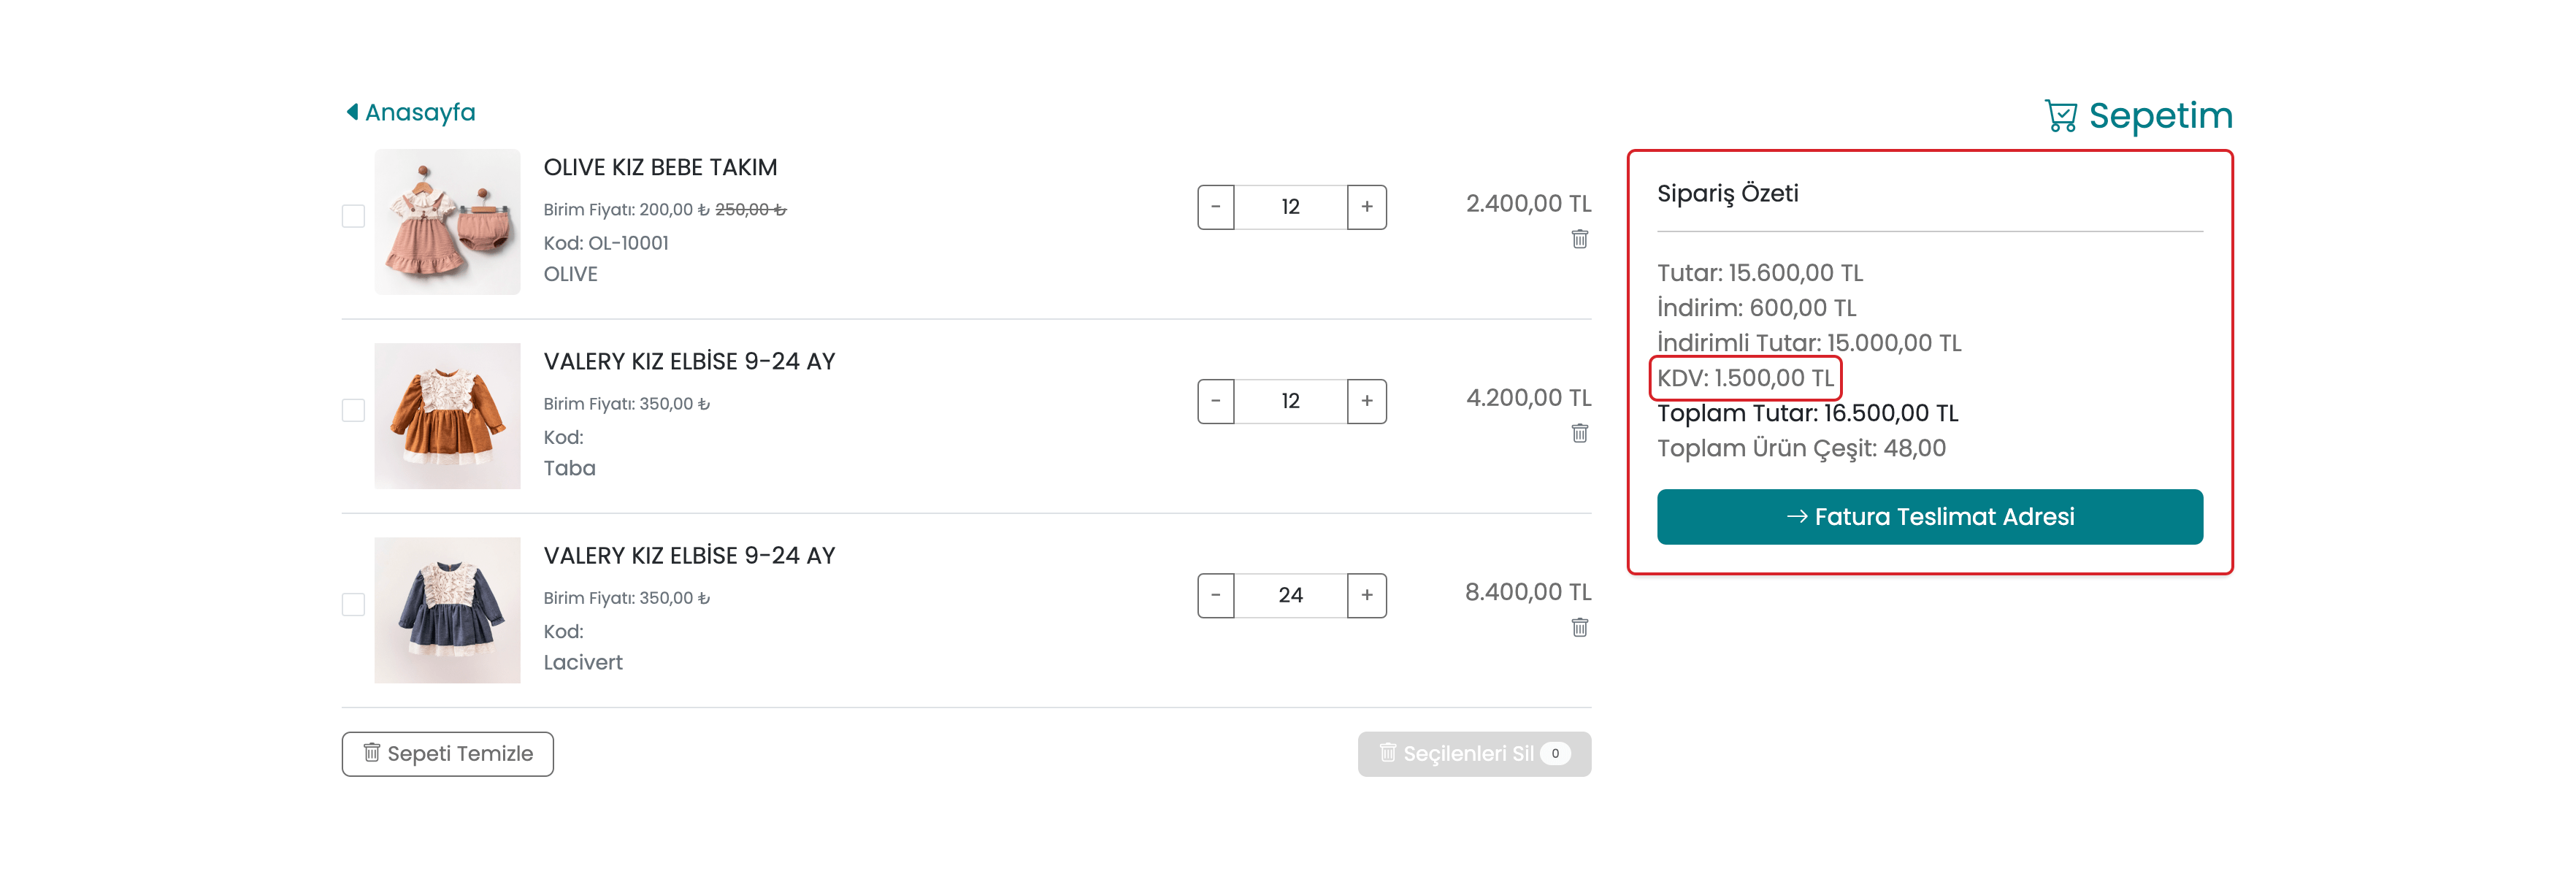Click the Sepetim shopping cart icon
Screen dimensions: 2576x882
(x=2060, y=116)
